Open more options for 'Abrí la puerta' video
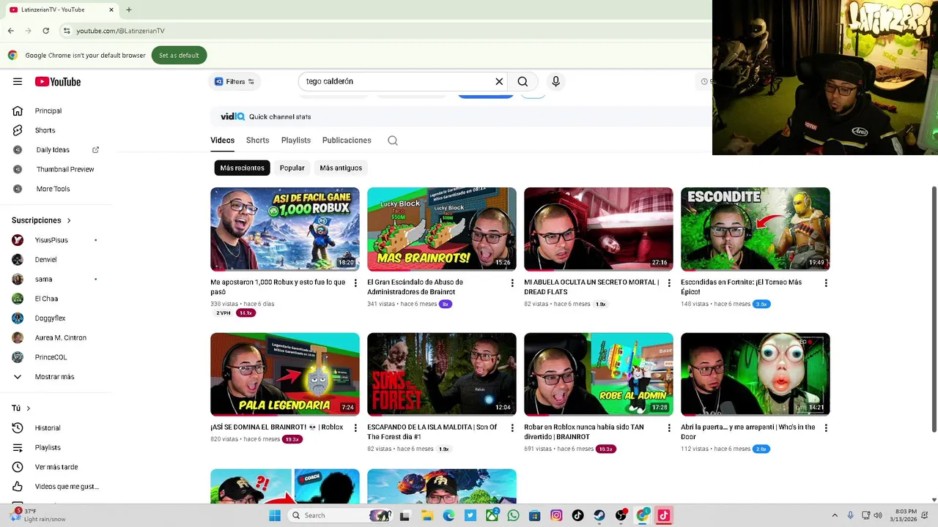The image size is (938, 527). [x=826, y=428]
